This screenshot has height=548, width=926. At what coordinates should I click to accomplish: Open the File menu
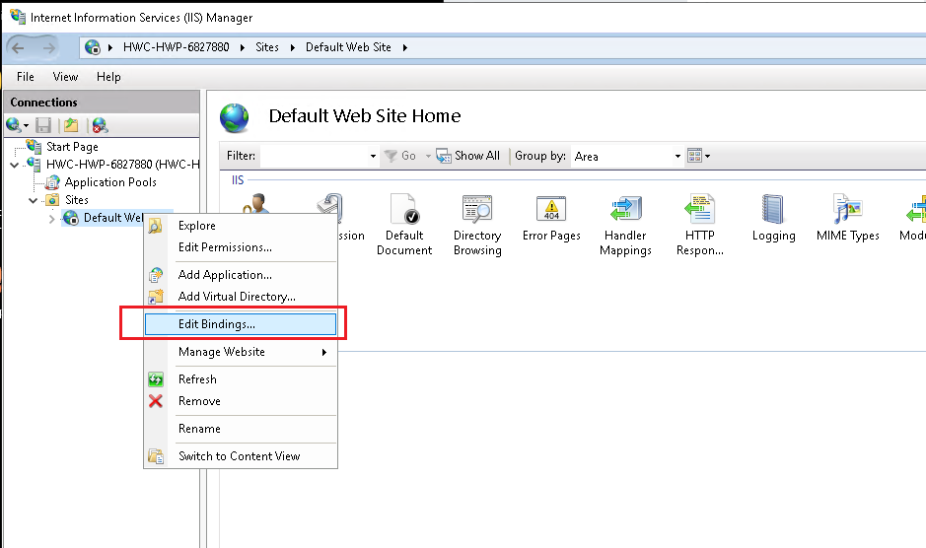tap(26, 77)
